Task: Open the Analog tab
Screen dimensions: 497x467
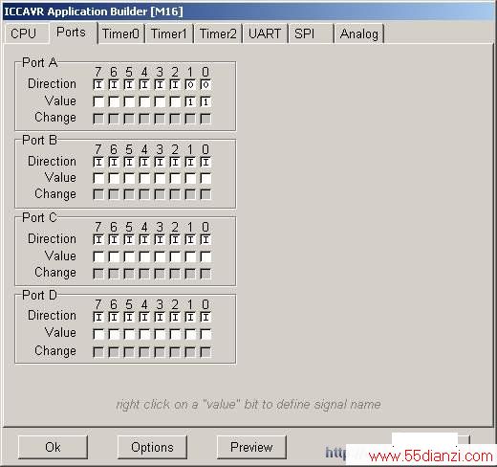Action: coord(359,33)
